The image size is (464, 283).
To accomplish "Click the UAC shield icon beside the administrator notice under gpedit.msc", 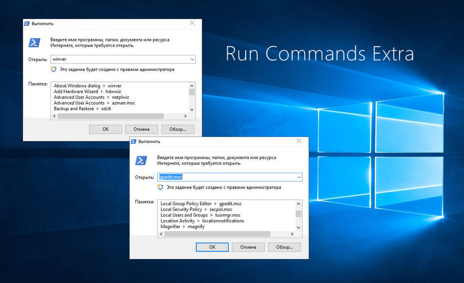I will (x=160, y=187).
